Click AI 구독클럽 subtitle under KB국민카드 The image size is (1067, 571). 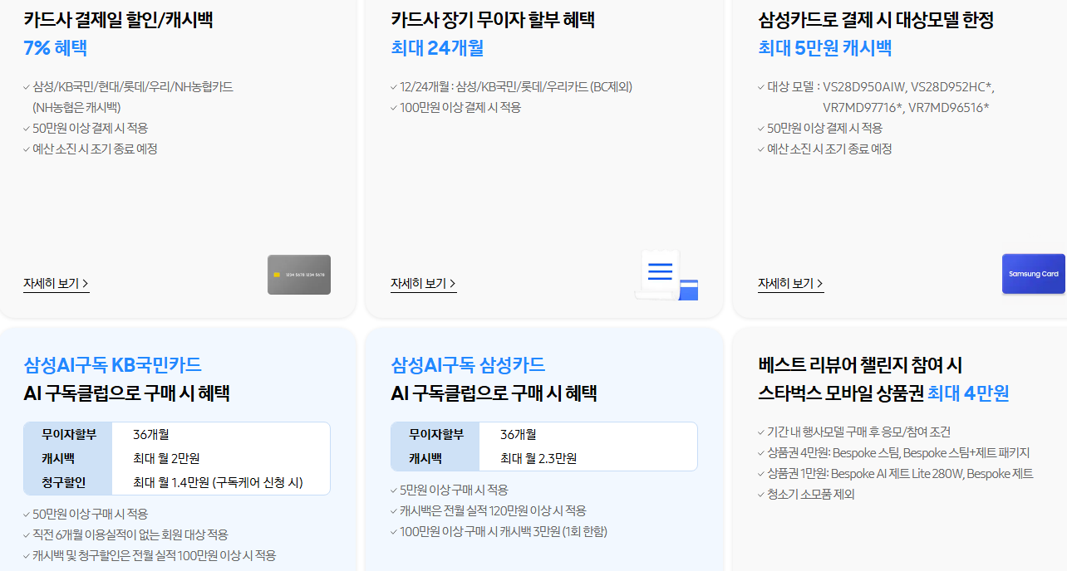[126, 393]
